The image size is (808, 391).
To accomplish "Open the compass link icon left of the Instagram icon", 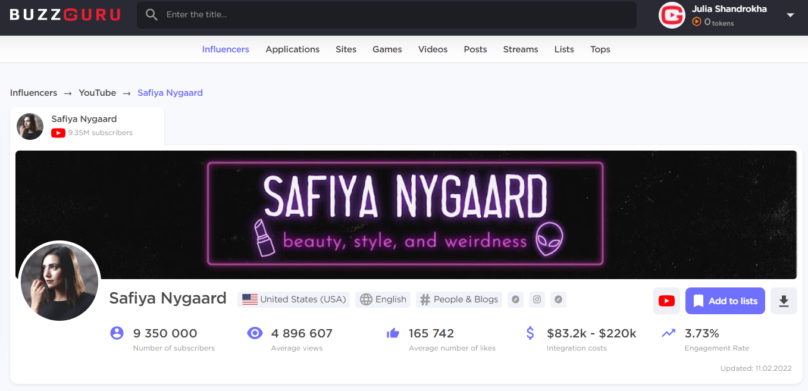I will (x=516, y=299).
